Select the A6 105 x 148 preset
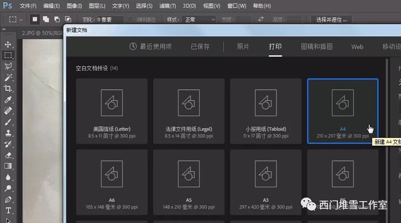Screen dimensions: 401x223 112,182
